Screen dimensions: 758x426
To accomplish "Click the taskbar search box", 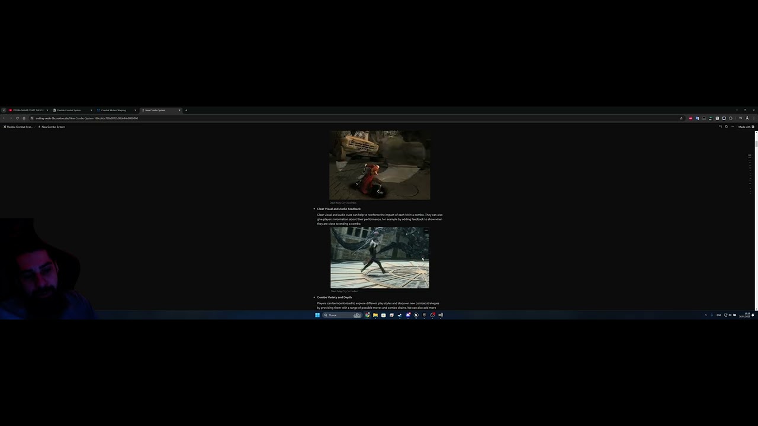I will point(342,315).
